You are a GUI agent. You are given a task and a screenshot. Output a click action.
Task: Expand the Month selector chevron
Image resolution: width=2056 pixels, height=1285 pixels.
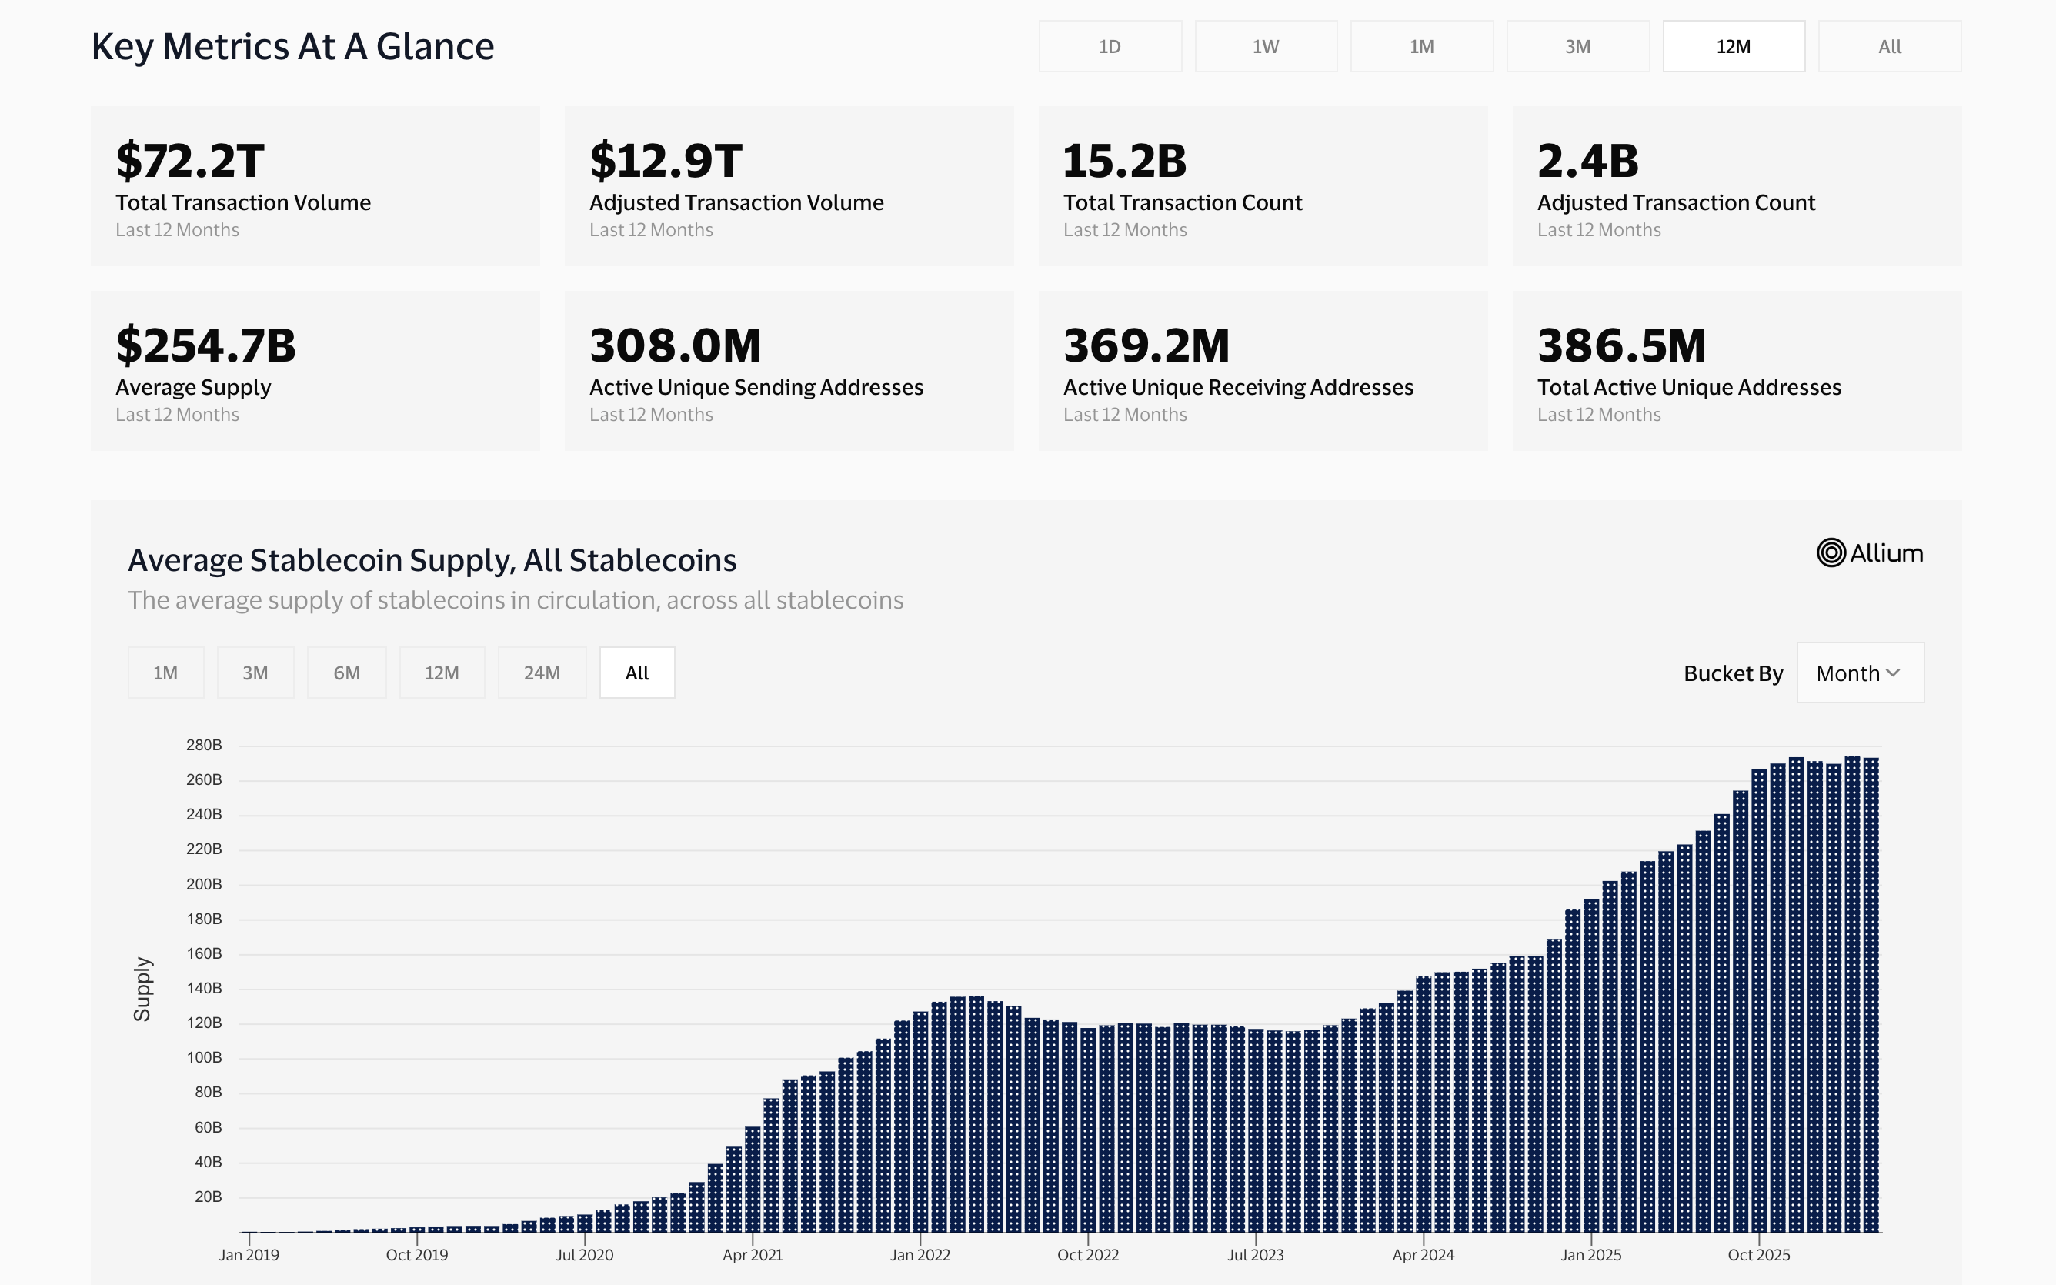click(1894, 673)
